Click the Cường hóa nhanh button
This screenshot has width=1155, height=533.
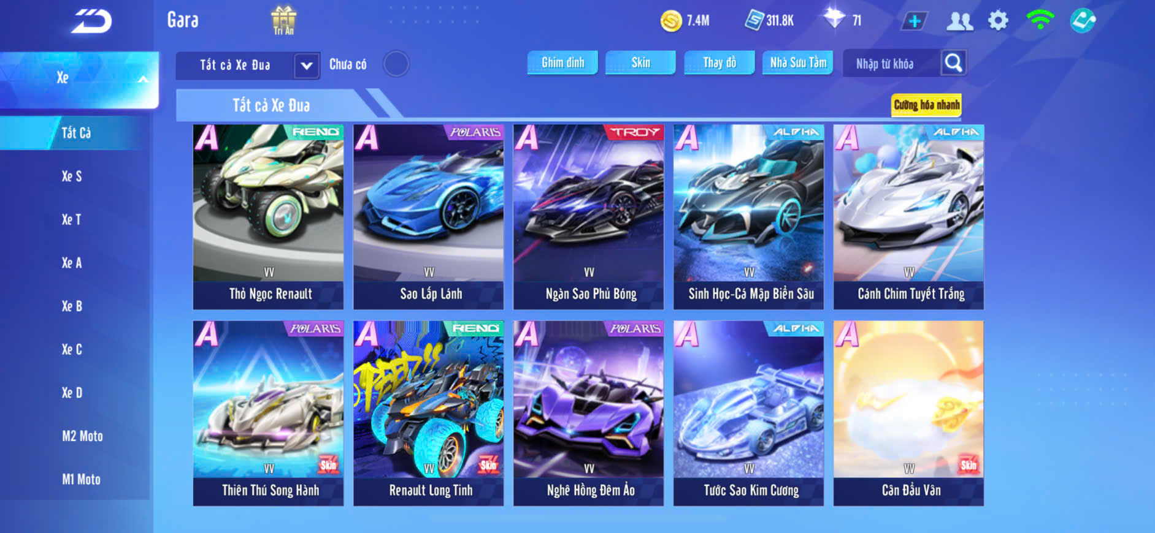point(926,105)
